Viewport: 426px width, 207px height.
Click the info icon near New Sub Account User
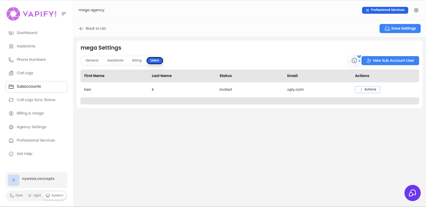(x=354, y=60)
